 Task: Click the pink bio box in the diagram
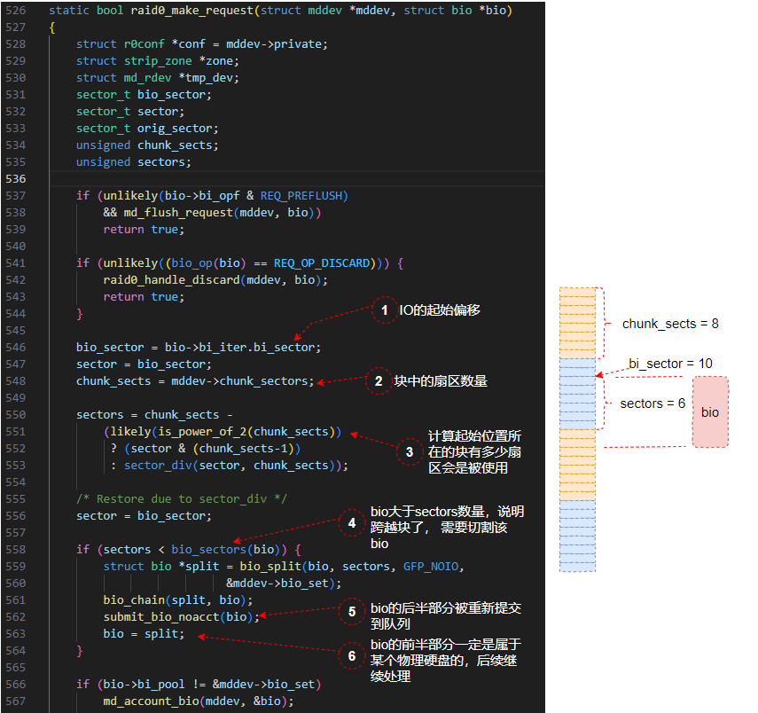(x=710, y=412)
